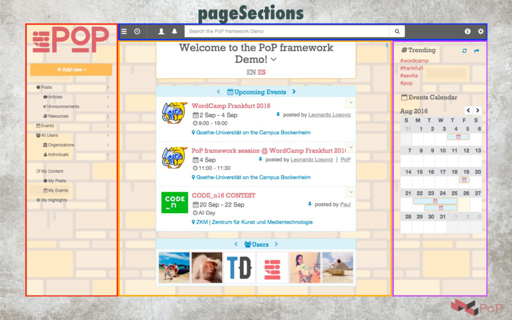
Task: Open the info icon in top bar
Action: [x=467, y=31]
